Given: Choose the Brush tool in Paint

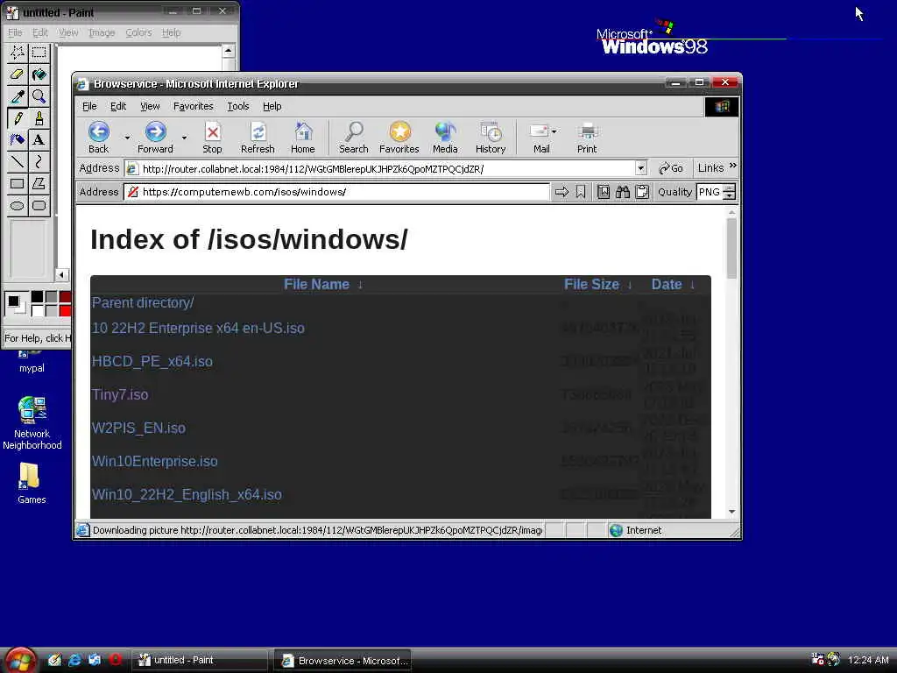Looking at the screenshot, I should (x=39, y=118).
